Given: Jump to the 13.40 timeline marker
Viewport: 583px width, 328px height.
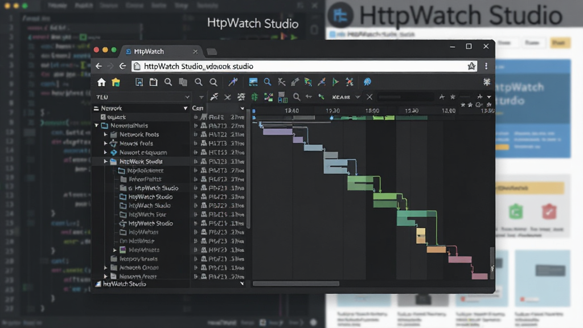Looking at the screenshot, I should click(291, 111).
